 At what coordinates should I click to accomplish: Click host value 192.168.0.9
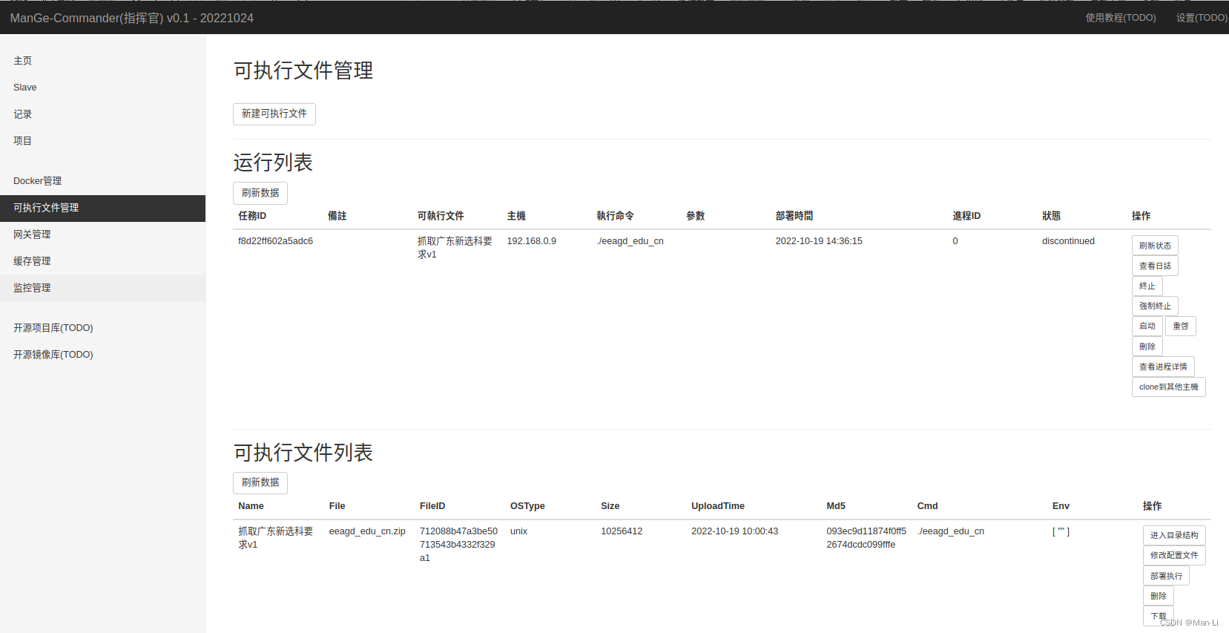(531, 241)
